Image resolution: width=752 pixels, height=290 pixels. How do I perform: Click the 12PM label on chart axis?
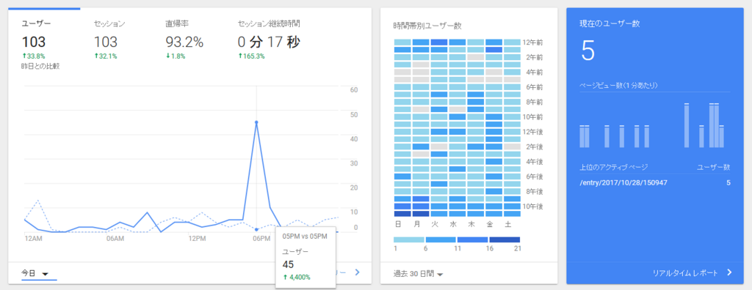pos(198,238)
